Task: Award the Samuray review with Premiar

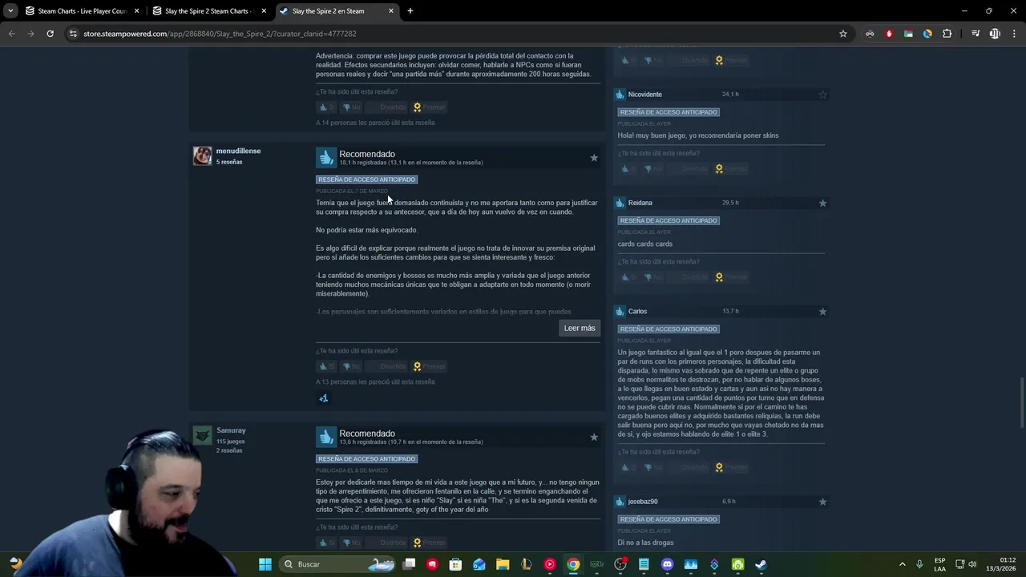Action: (430, 543)
